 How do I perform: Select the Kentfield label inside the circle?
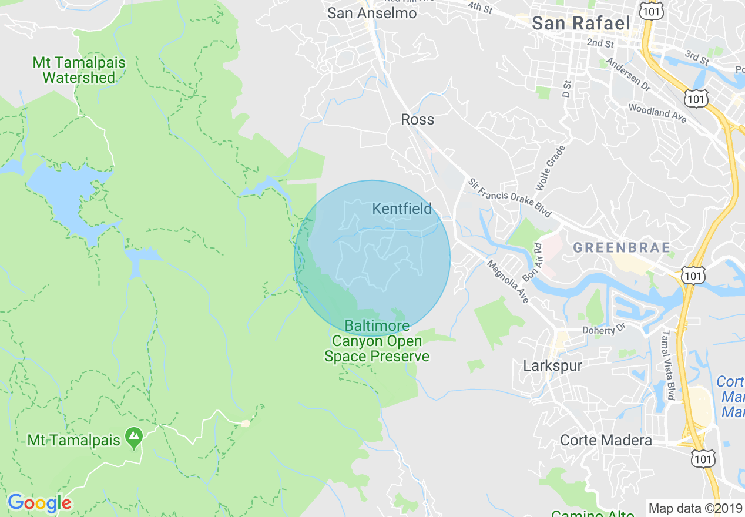pos(402,209)
